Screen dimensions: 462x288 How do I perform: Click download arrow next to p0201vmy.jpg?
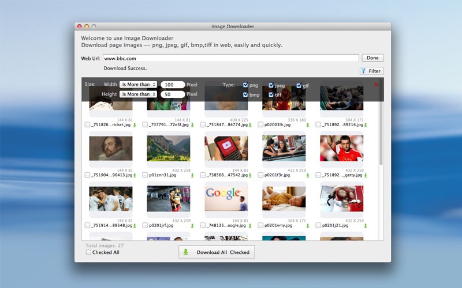(x=308, y=226)
